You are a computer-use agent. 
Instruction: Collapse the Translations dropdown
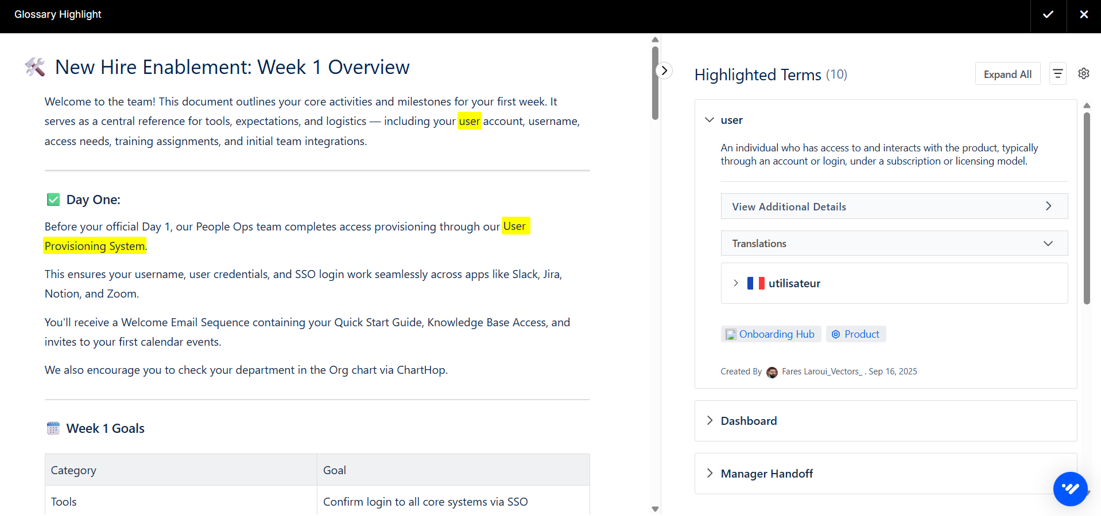[894, 243]
